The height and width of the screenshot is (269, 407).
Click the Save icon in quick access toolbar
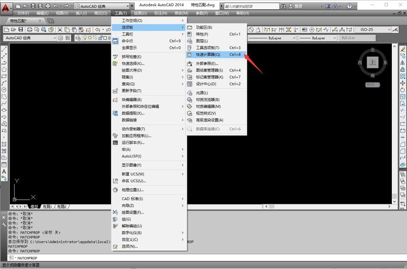(33, 6)
